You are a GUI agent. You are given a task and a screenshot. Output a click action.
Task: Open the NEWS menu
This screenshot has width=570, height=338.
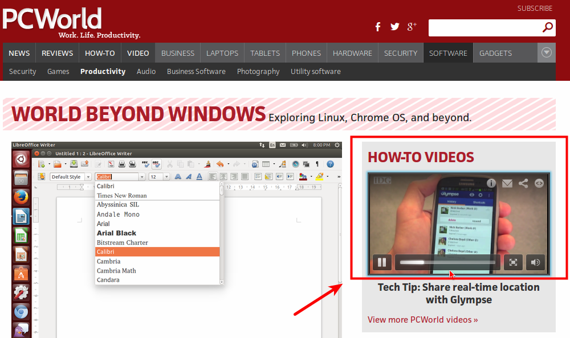[x=19, y=53]
